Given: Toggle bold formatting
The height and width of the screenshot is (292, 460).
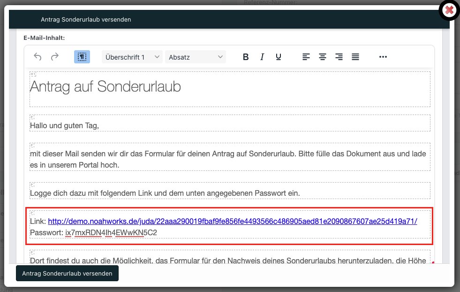Looking at the screenshot, I should click(x=246, y=57).
